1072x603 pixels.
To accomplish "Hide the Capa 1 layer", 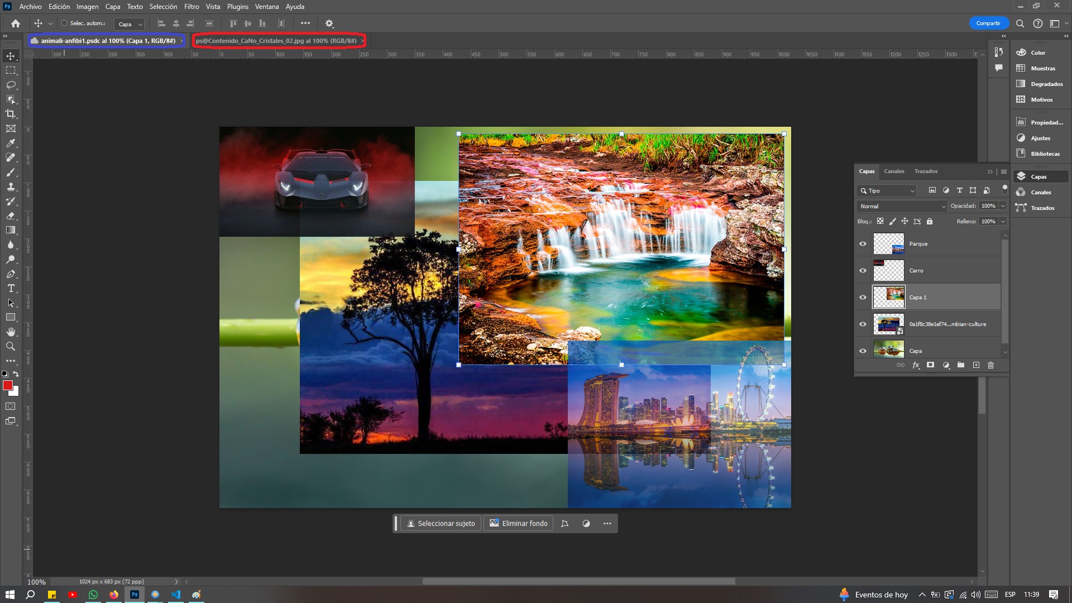I will click(x=863, y=298).
